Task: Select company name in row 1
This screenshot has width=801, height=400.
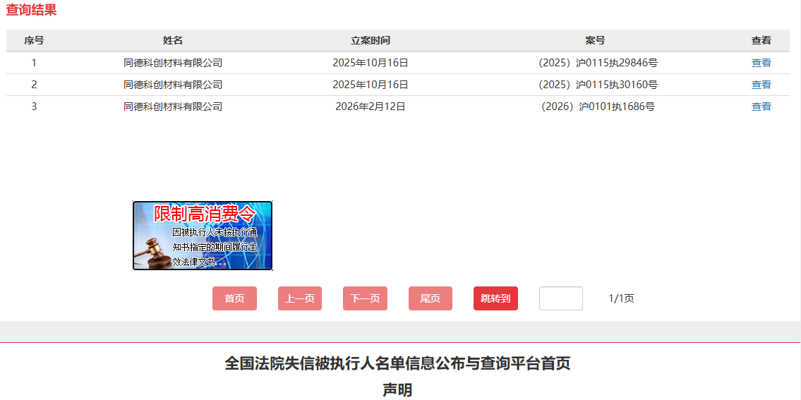Action: pos(173,63)
